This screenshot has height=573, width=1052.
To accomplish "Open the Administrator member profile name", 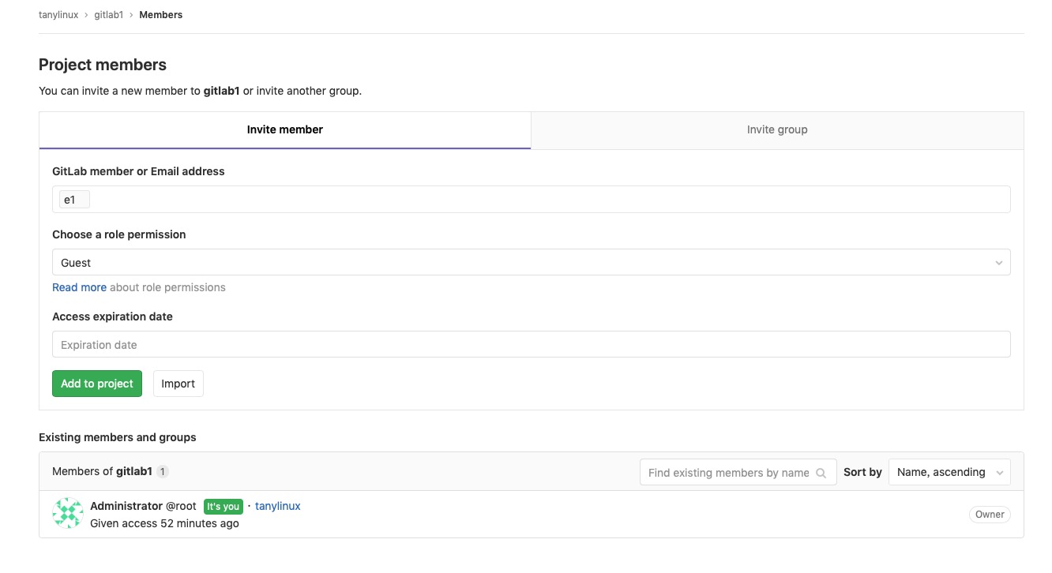I will point(126,506).
